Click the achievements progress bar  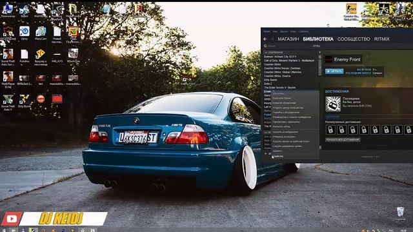[368, 117]
